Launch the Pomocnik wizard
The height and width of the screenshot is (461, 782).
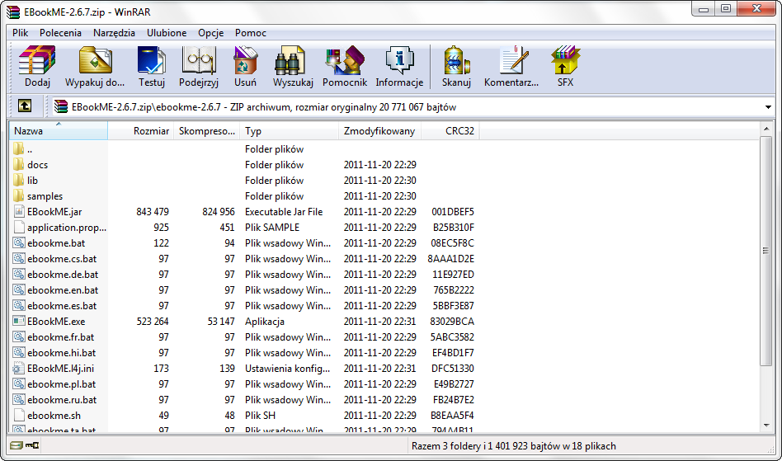tap(345, 61)
